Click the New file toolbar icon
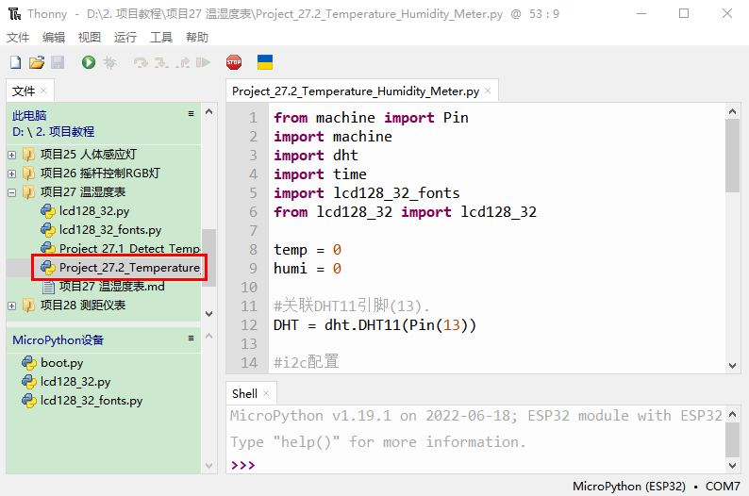 15,62
